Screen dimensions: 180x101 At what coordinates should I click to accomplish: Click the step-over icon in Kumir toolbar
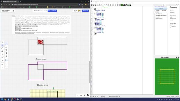(x=115, y=5)
